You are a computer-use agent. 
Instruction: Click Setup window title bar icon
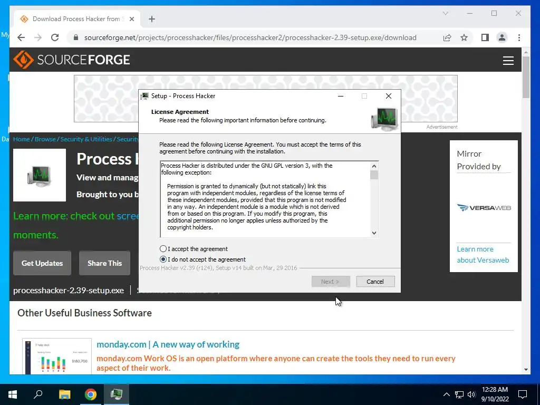coord(144,96)
